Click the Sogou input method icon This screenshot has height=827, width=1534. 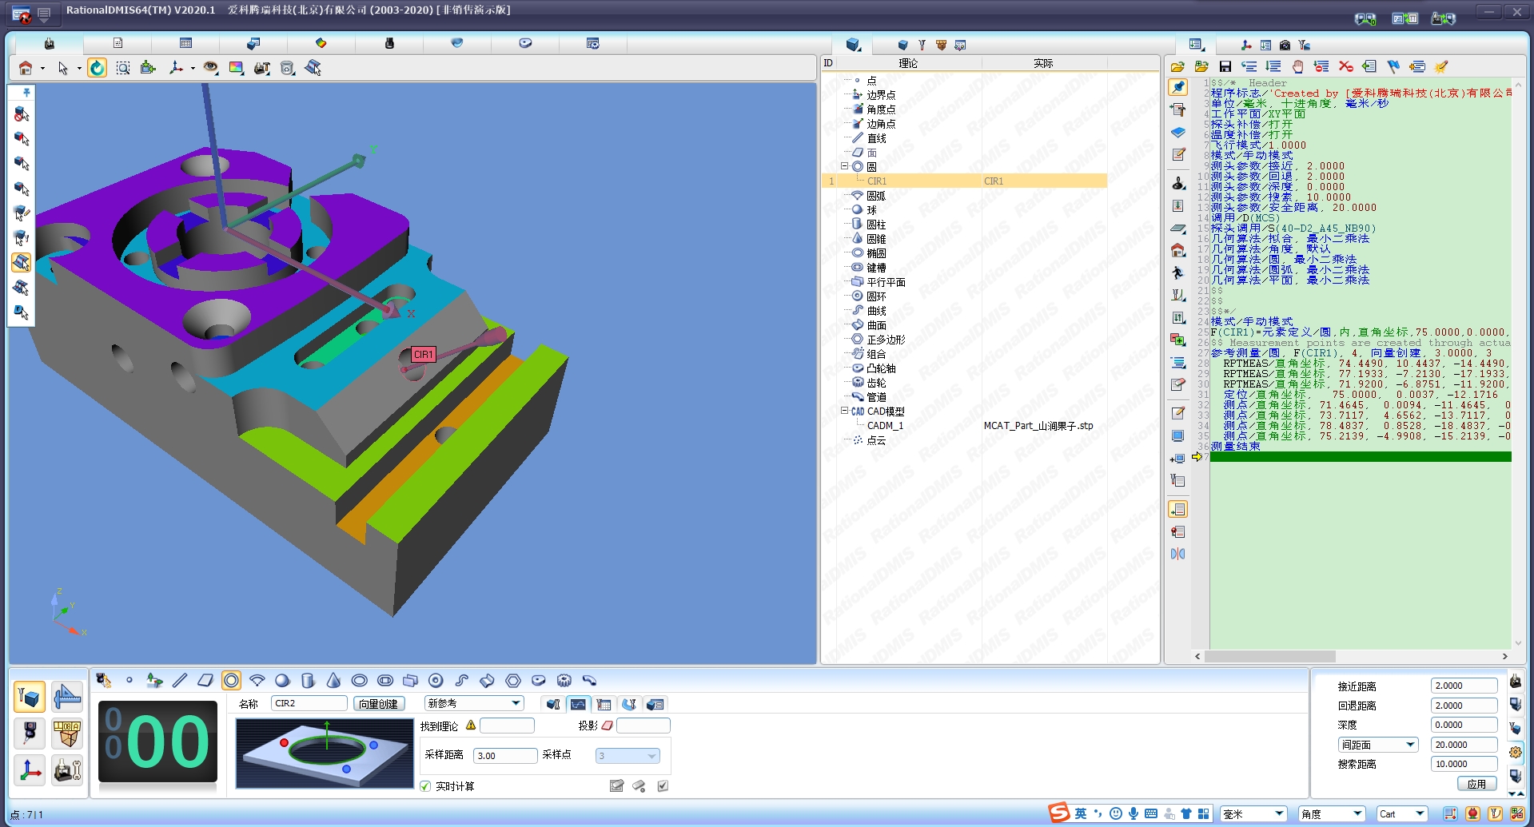point(1059,813)
